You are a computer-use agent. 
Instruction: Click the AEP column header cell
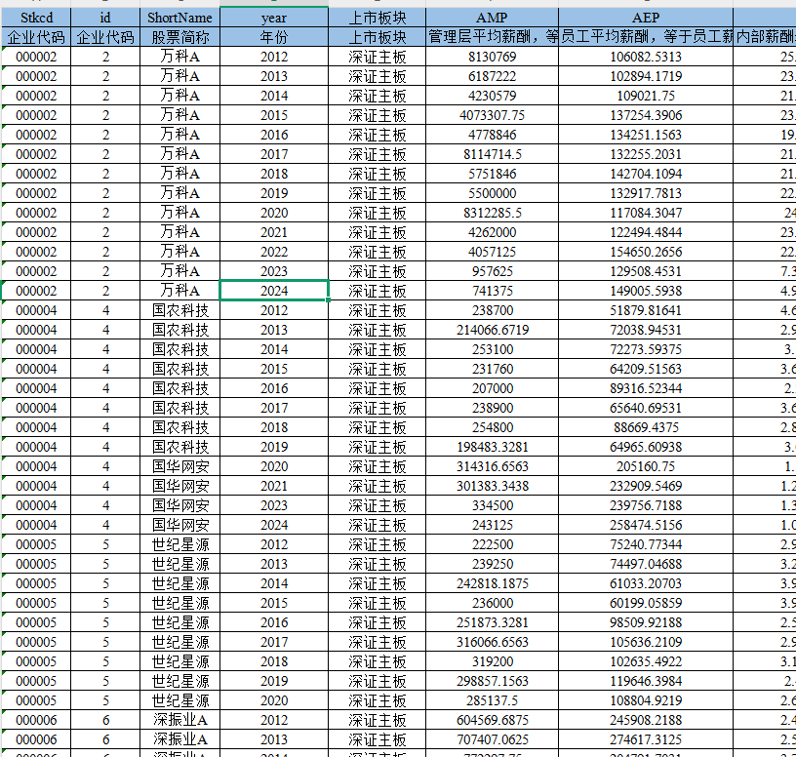[645, 18]
